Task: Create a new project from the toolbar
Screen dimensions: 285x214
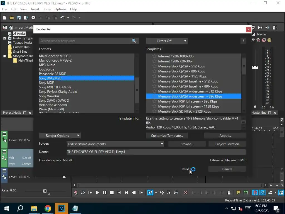Action: pos(4,18)
